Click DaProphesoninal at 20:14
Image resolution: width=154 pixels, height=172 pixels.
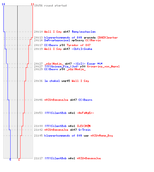click(57, 40)
